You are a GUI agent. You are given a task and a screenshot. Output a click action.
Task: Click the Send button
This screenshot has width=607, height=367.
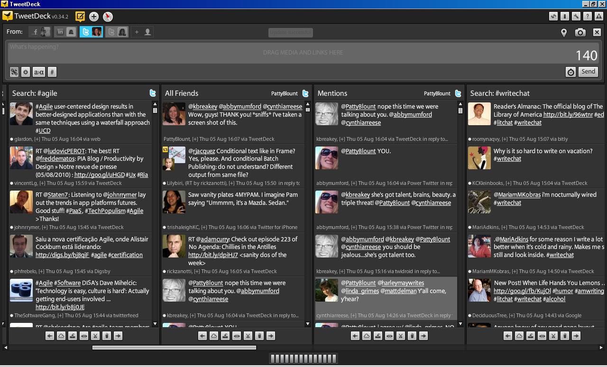pyautogui.click(x=588, y=72)
